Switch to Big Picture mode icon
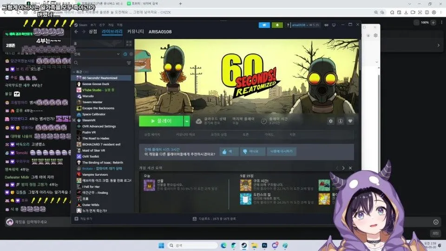 (334, 25)
